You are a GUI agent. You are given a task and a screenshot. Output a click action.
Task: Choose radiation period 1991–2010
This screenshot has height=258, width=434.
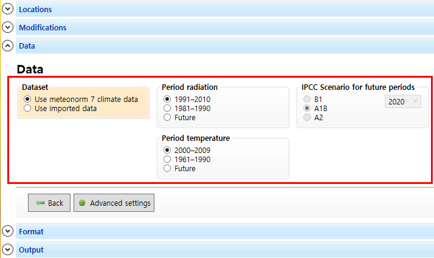point(167,99)
